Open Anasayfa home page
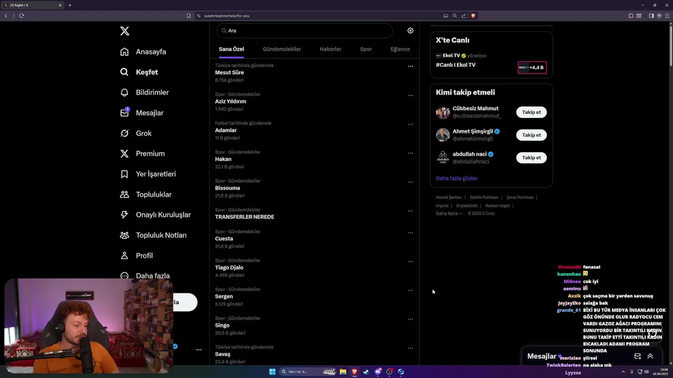This screenshot has height=378, width=673. coord(143,51)
